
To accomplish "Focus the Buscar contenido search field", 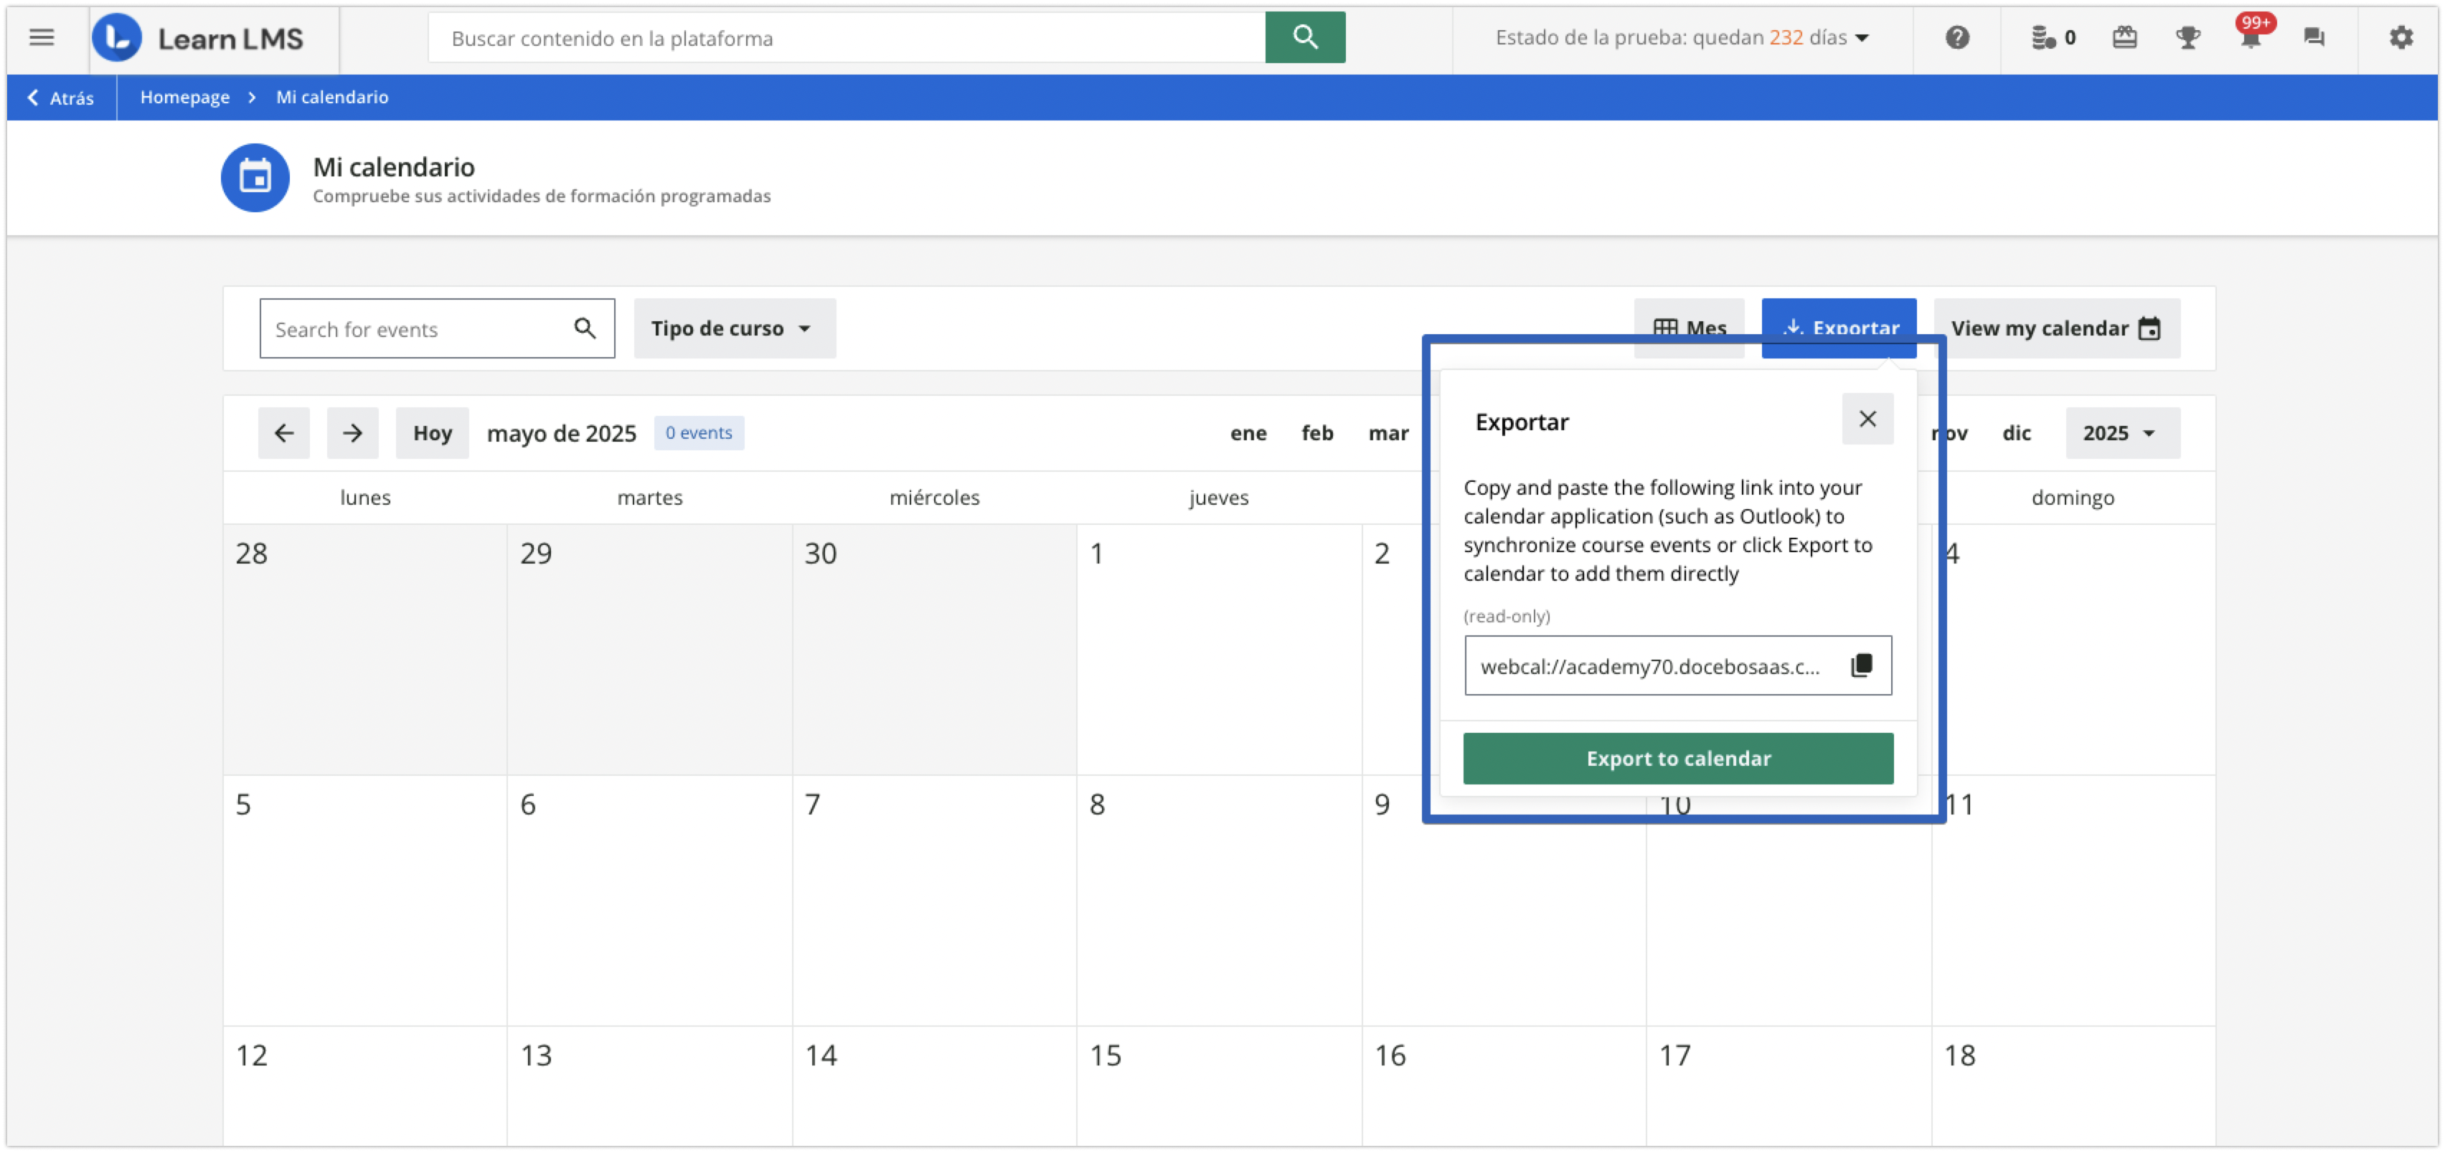I will click(x=847, y=37).
